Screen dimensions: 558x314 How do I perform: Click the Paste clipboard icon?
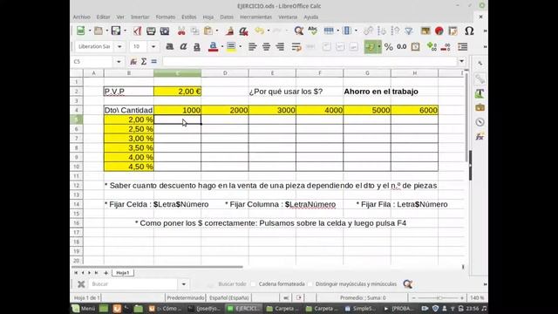208,31
